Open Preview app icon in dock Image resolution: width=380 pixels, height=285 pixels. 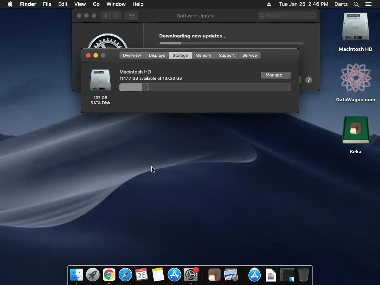pos(231,275)
